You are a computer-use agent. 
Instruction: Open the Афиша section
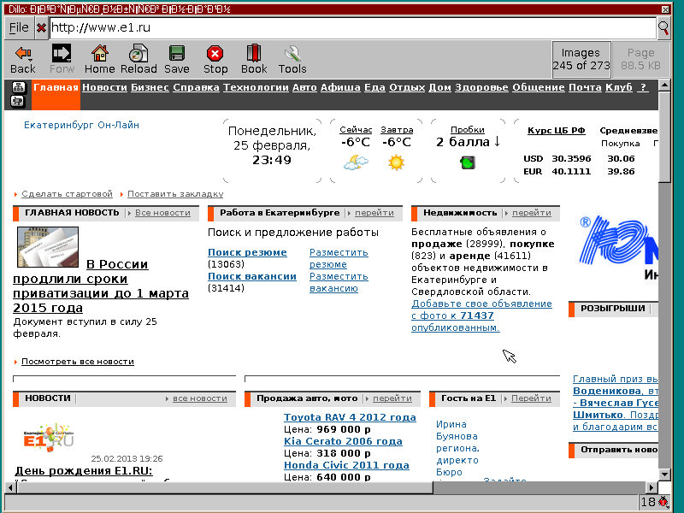tap(340, 87)
